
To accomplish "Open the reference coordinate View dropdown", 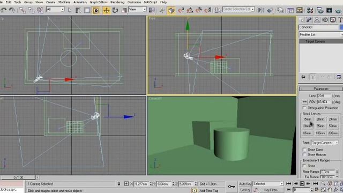I will (x=137, y=10).
